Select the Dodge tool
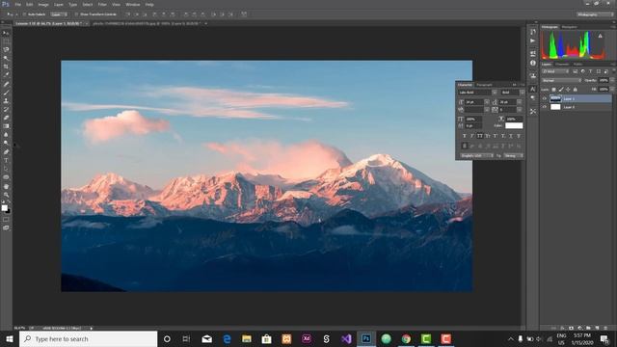This screenshot has height=347, width=617. coord(6,144)
